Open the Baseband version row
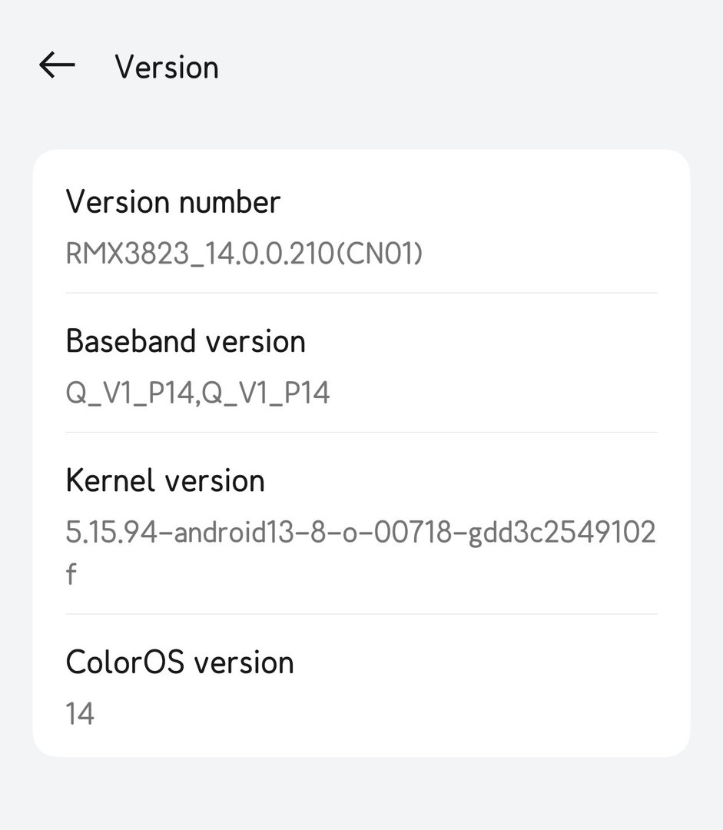Viewport: 723px width, 830px height. tap(361, 363)
